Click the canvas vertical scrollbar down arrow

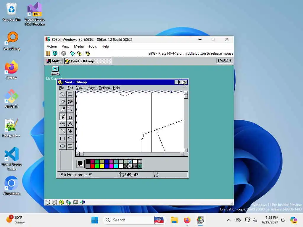click(186, 150)
